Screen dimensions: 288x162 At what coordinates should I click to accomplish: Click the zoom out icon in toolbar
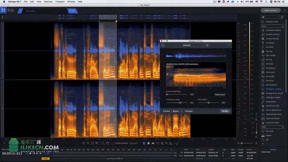(x=88, y=143)
